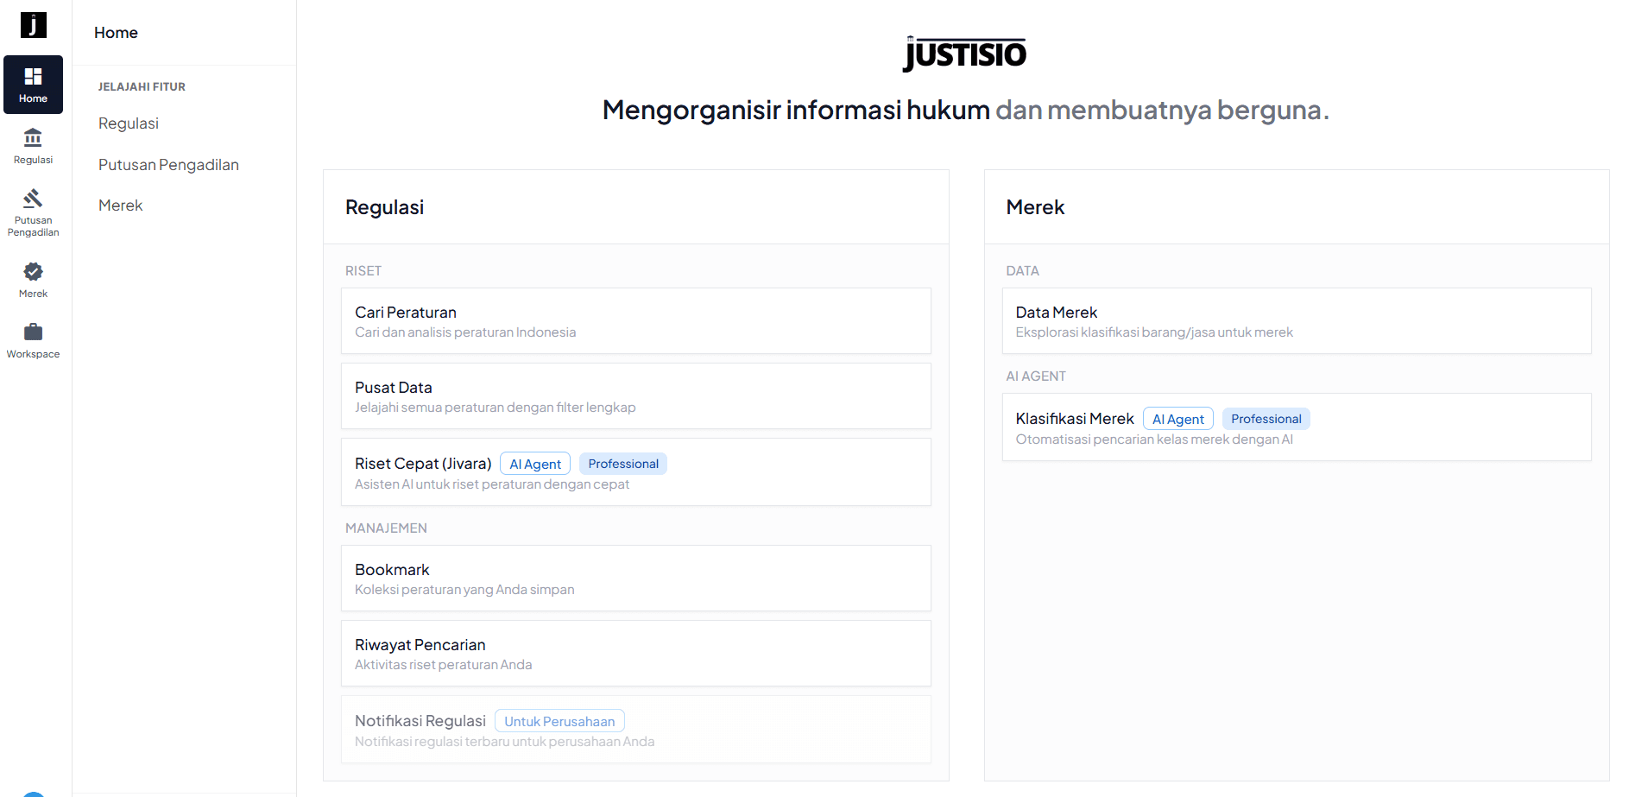The width and height of the screenshot is (1635, 797).
Task: Open Putusan Pengadilan under Jelajahi Fitur
Action: coord(168,165)
